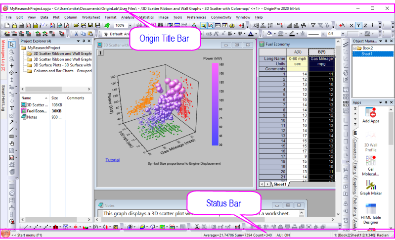Image resolution: width=395 pixels, height=240 pixels.
Task: Click the Greek αβ symbol font icon
Action: click(209, 34)
